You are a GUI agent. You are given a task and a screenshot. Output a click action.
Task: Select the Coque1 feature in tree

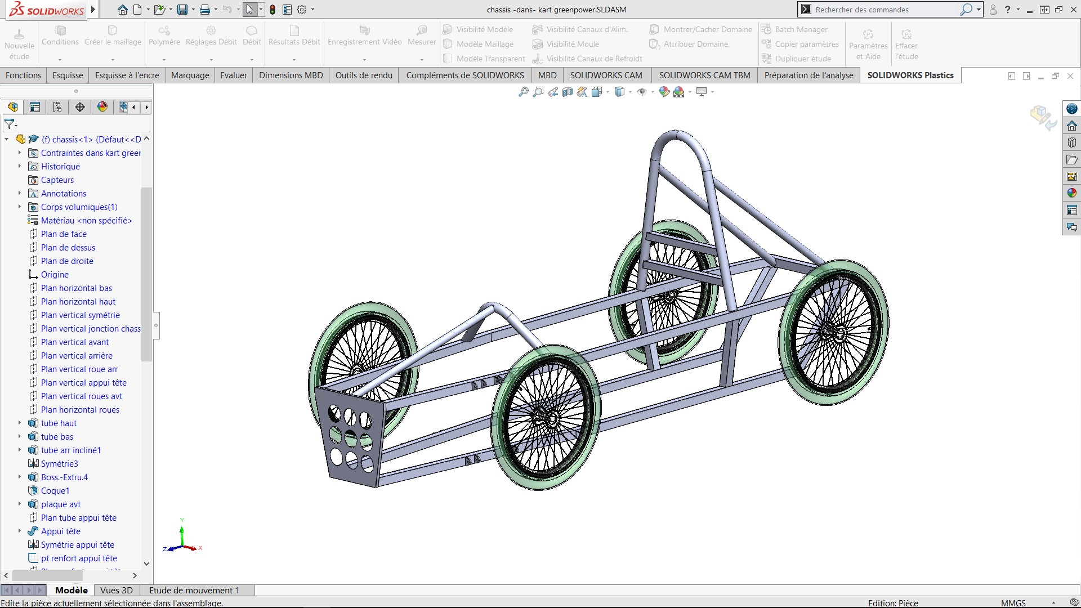pos(55,491)
